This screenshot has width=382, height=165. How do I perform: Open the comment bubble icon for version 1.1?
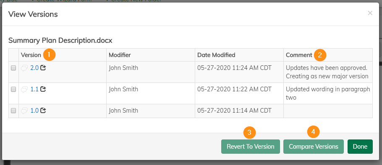point(24,90)
